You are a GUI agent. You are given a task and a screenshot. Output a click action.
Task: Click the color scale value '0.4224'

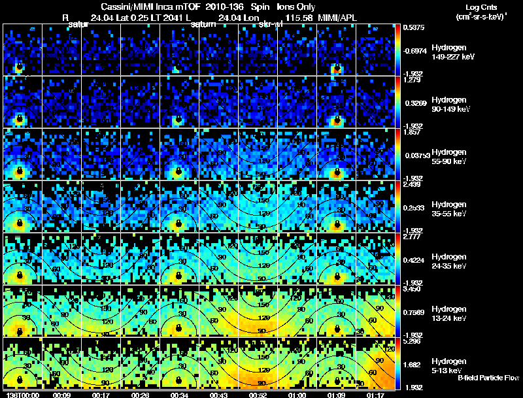414,260
